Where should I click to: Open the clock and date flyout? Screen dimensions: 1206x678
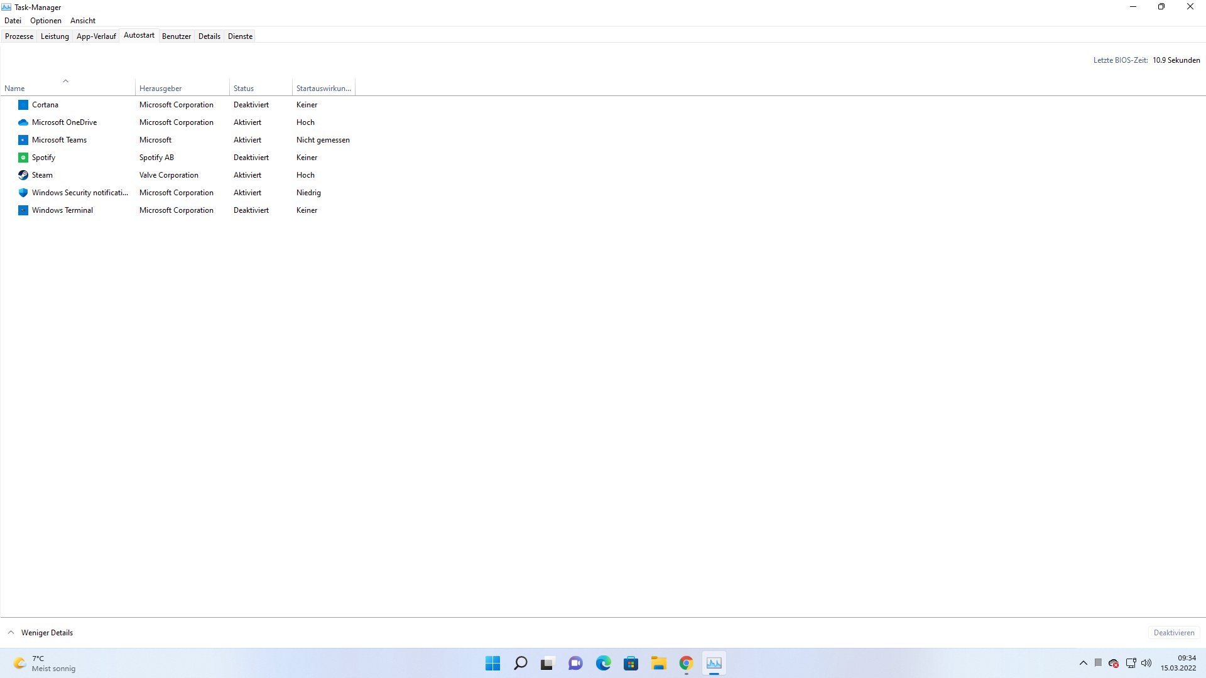pyautogui.click(x=1178, y=663)
